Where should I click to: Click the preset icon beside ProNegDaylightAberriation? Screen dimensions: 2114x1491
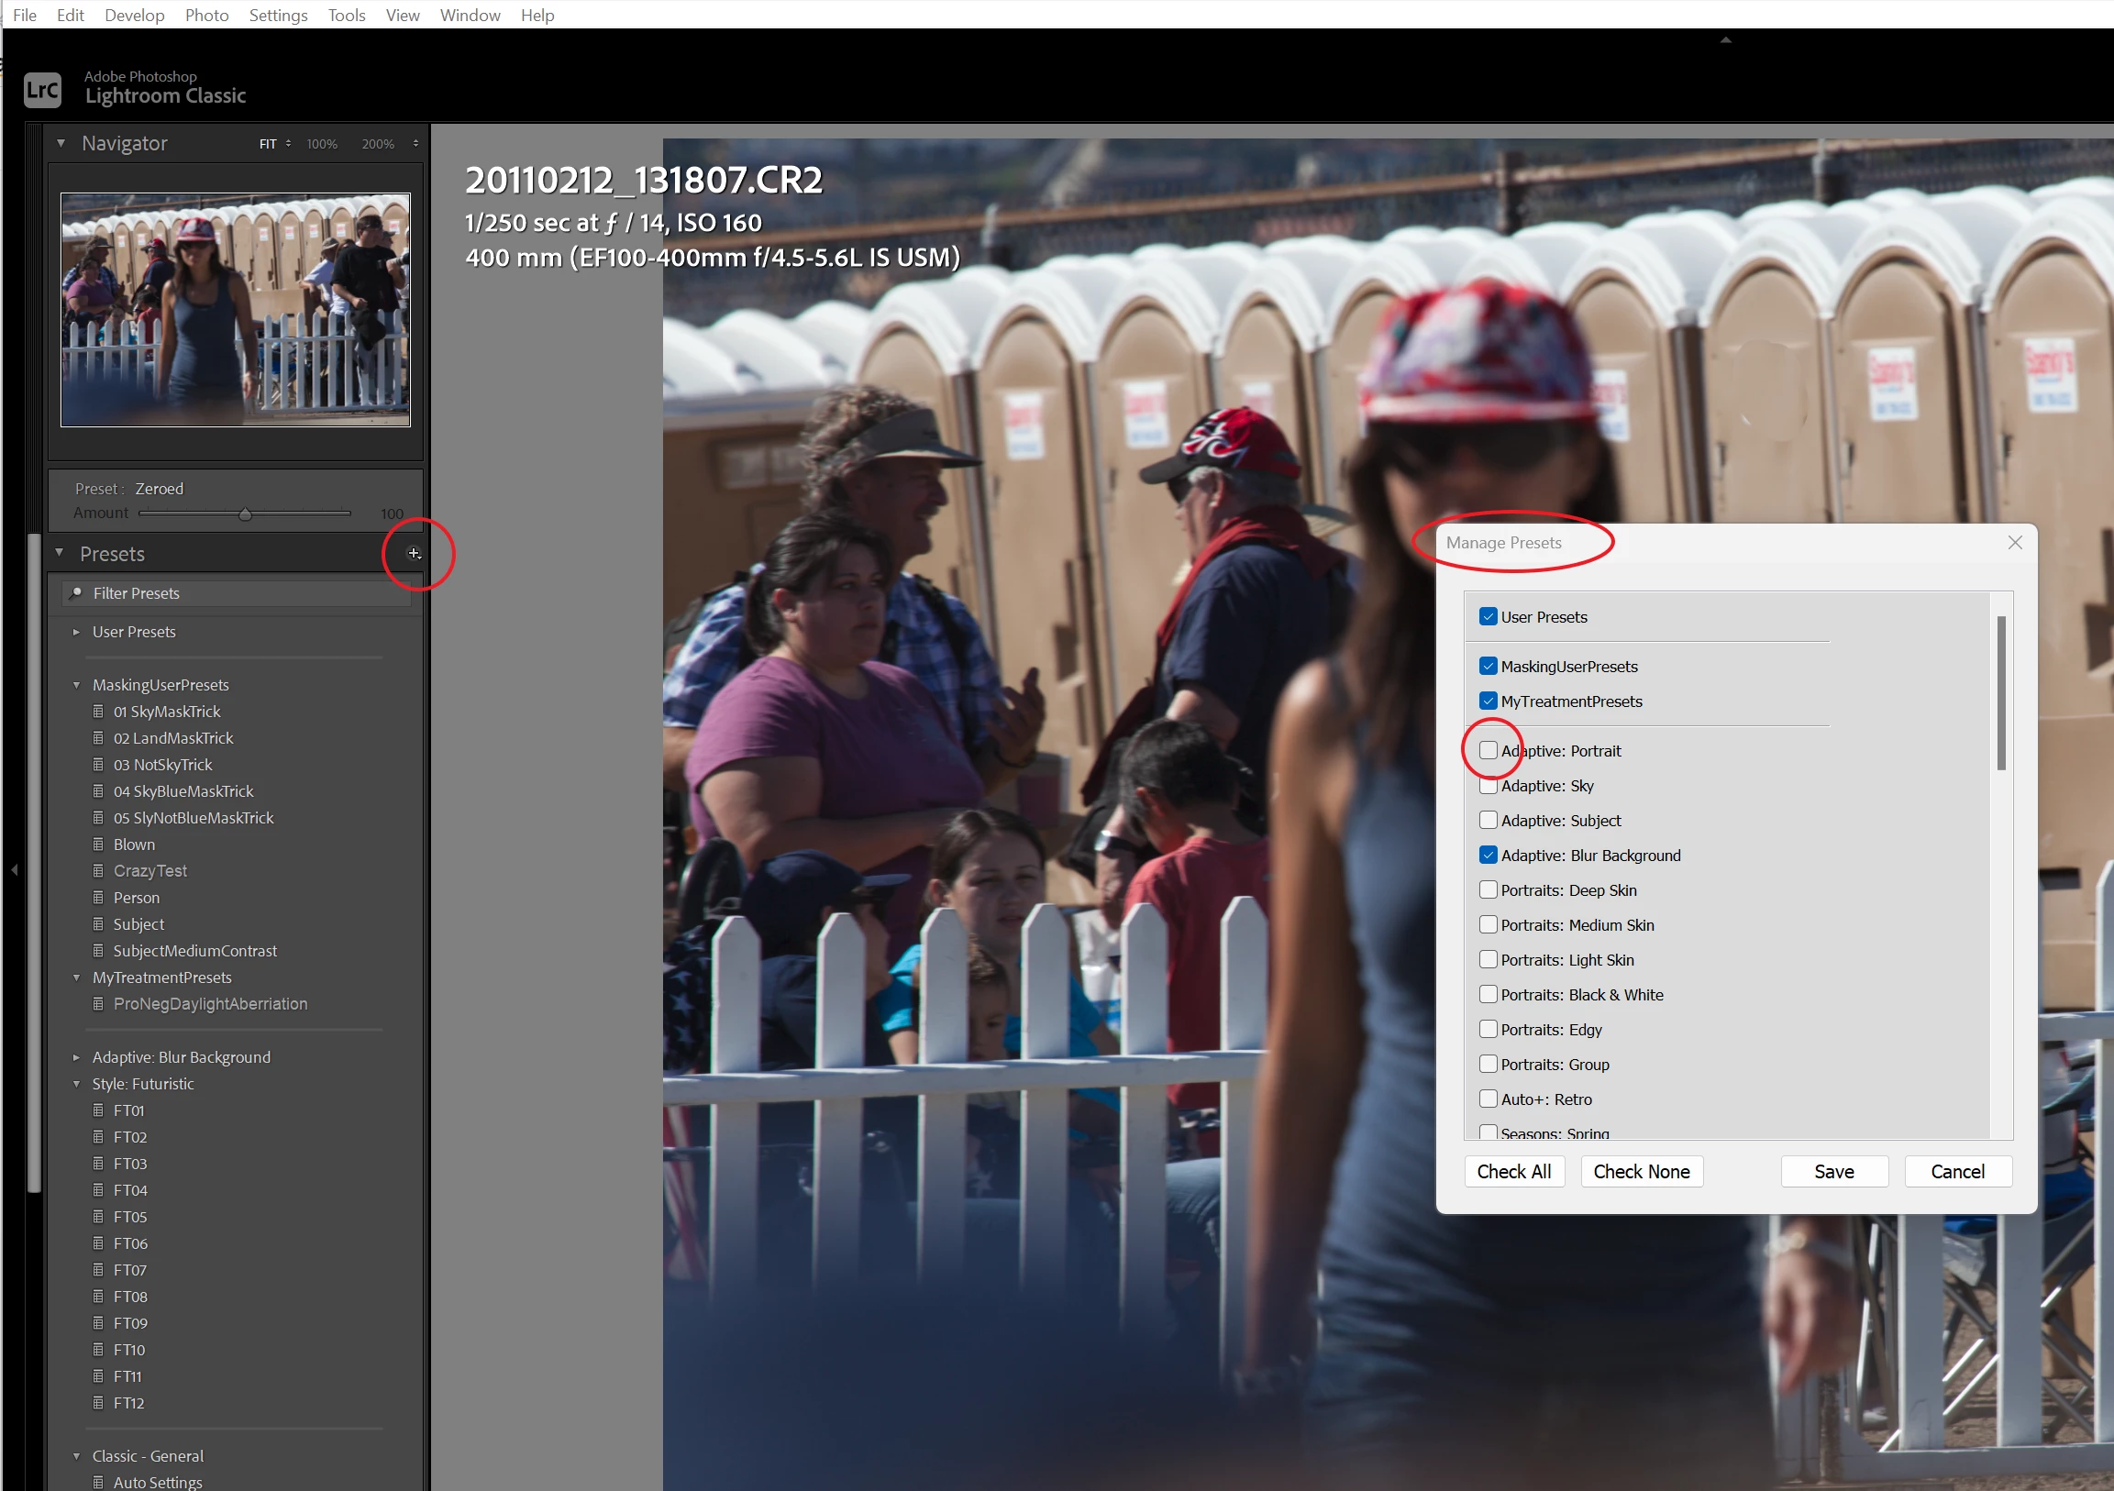point(98,1004)
